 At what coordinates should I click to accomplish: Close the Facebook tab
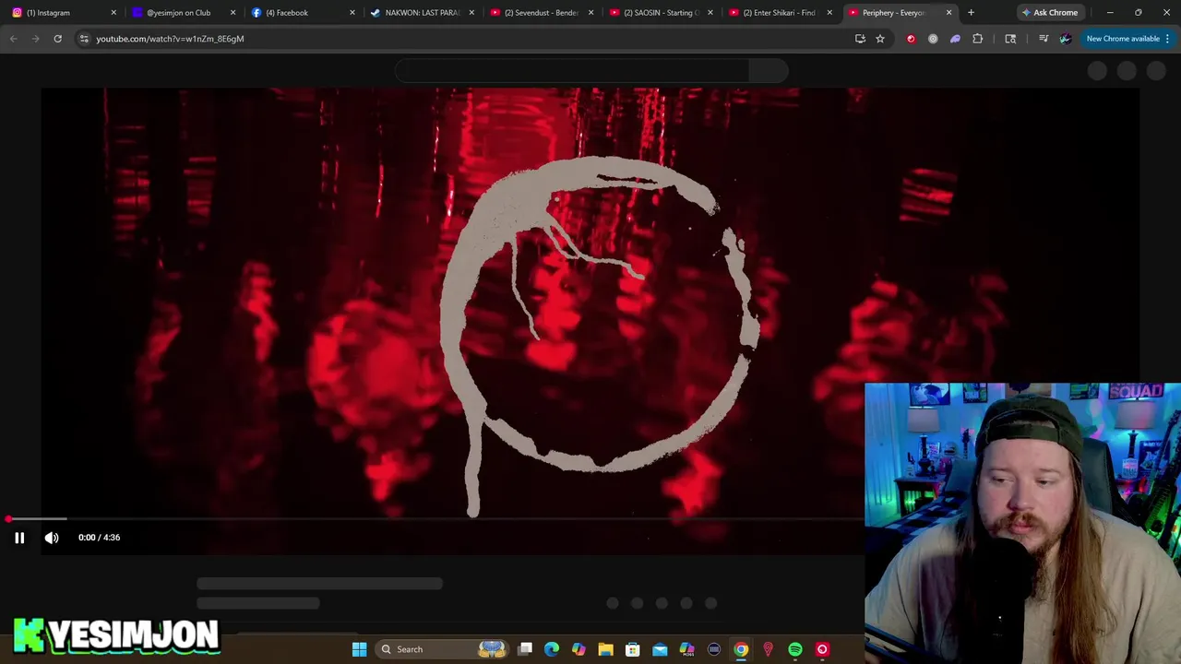[352, 13]
